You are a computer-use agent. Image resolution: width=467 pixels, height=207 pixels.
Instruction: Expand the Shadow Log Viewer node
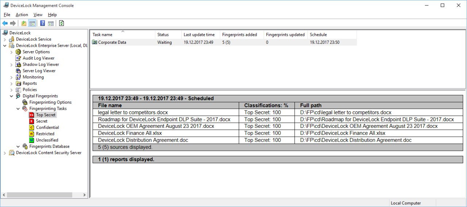tap(11, 65)
